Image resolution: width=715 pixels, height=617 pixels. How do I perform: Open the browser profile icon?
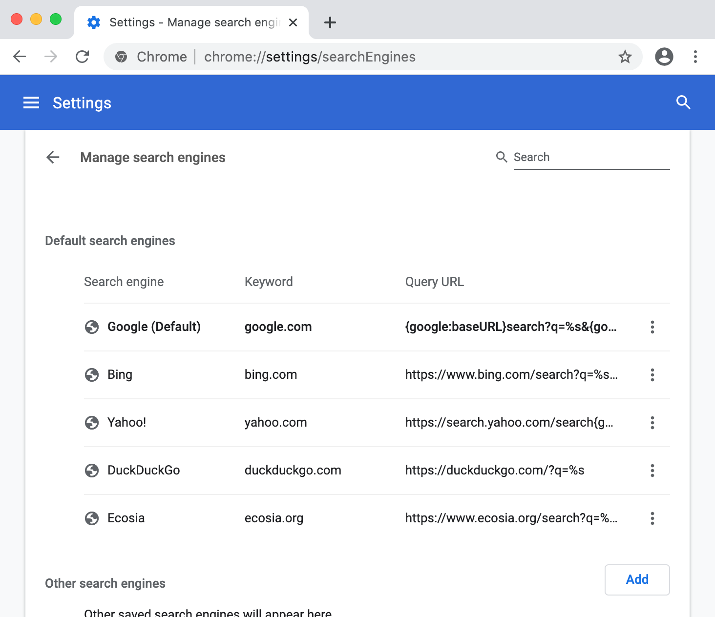coord(664,57)
